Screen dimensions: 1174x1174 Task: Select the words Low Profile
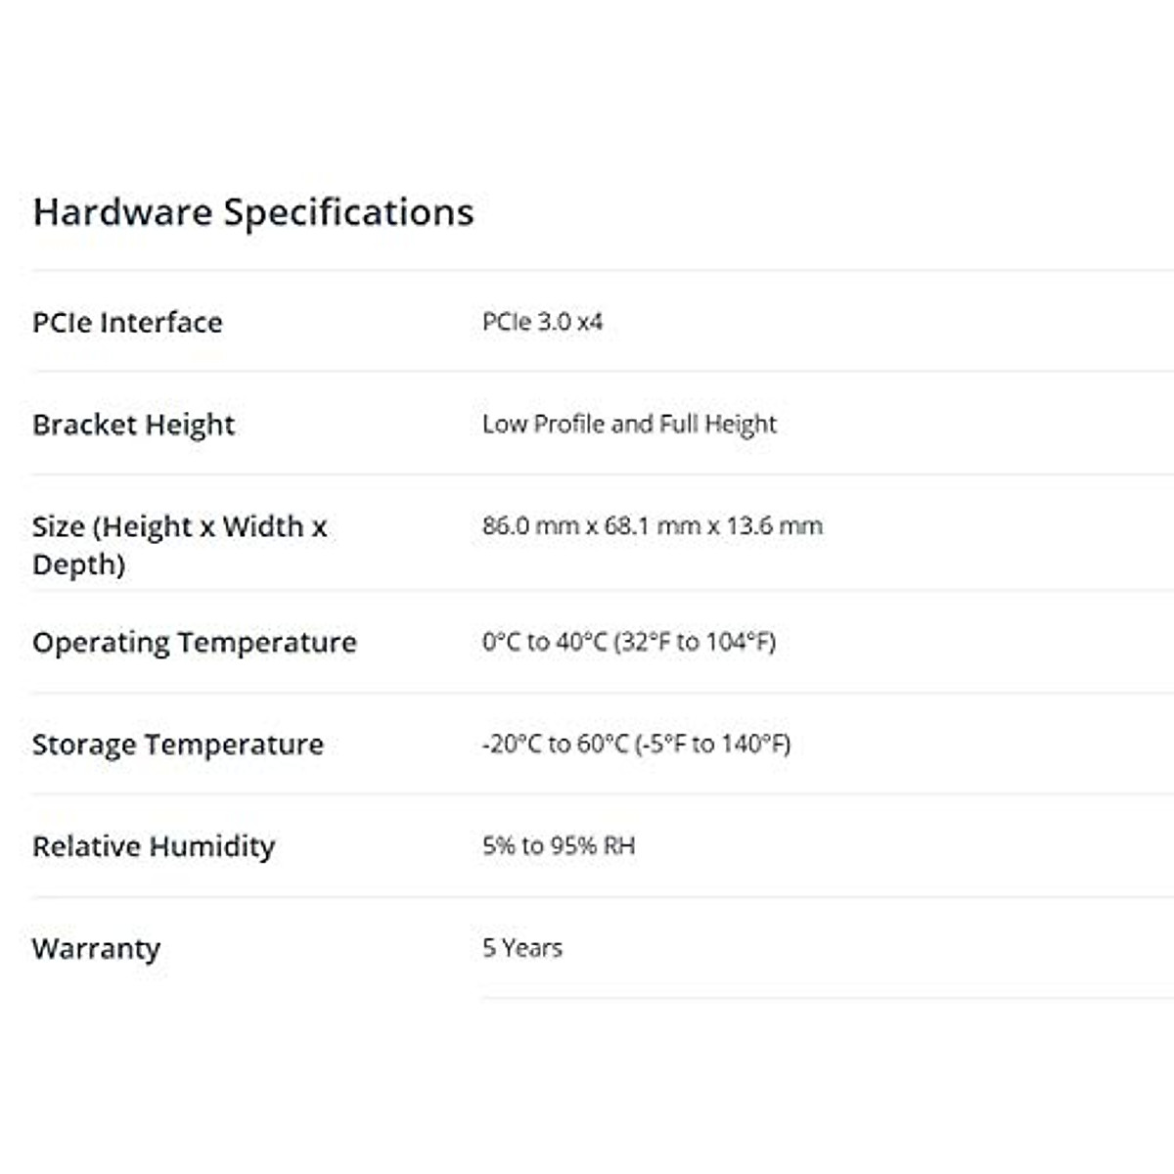point(543,424)
